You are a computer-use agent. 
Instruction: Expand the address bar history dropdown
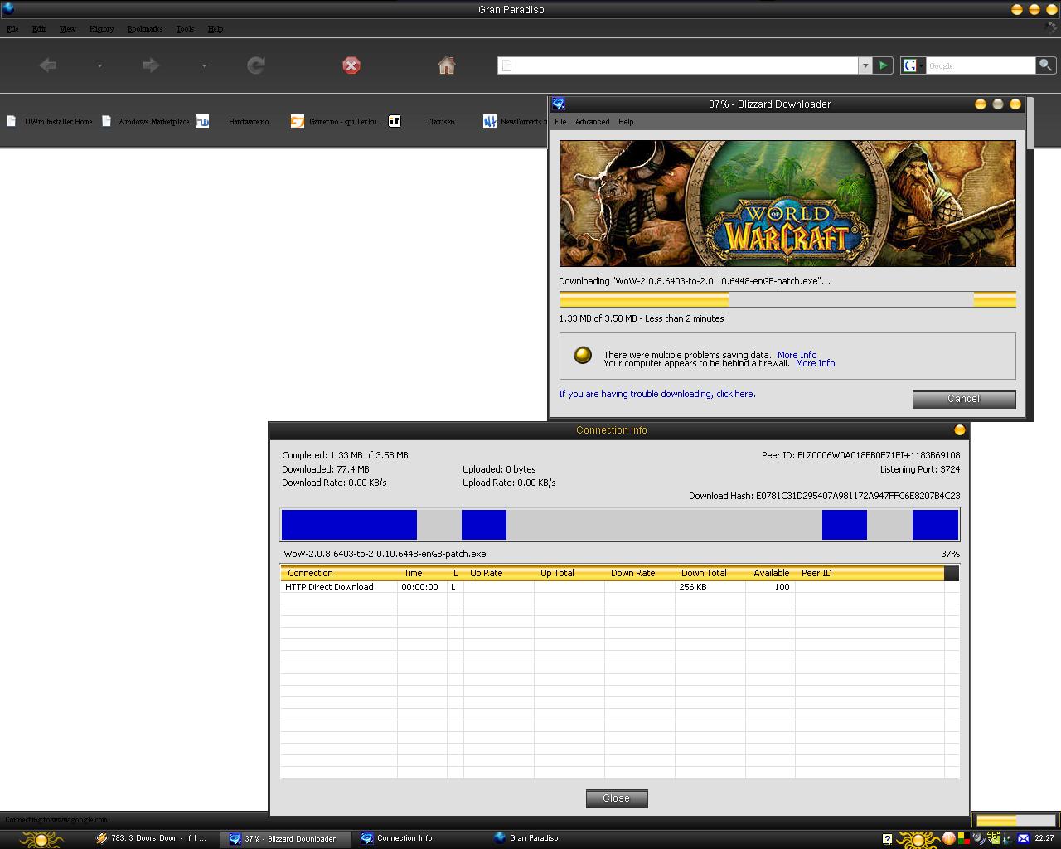pyautogui.click(x=865, y=65)
